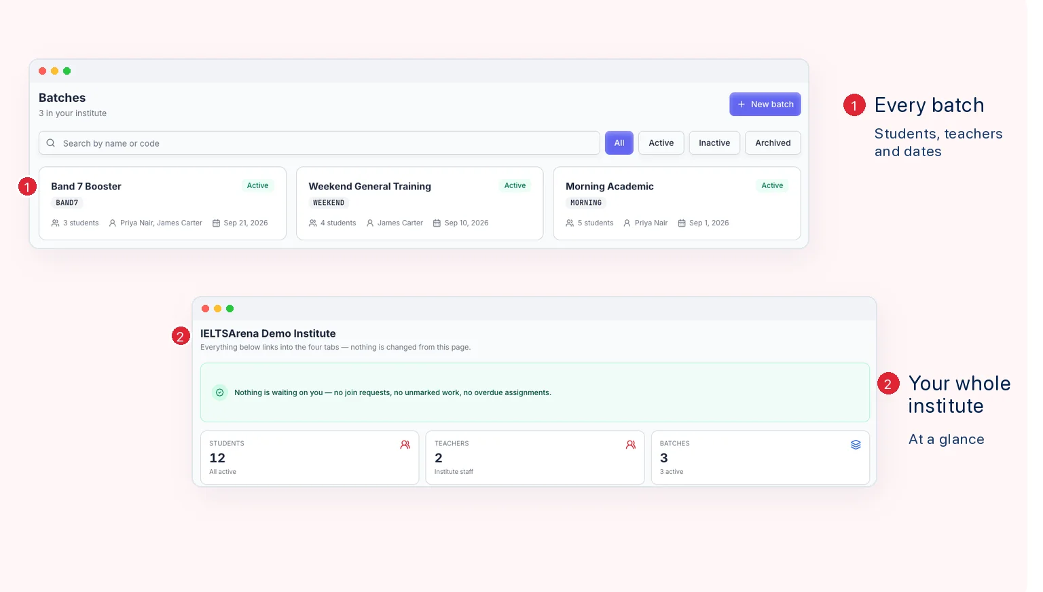
Task: Click the plus icon in New batch
Action: 742,105
